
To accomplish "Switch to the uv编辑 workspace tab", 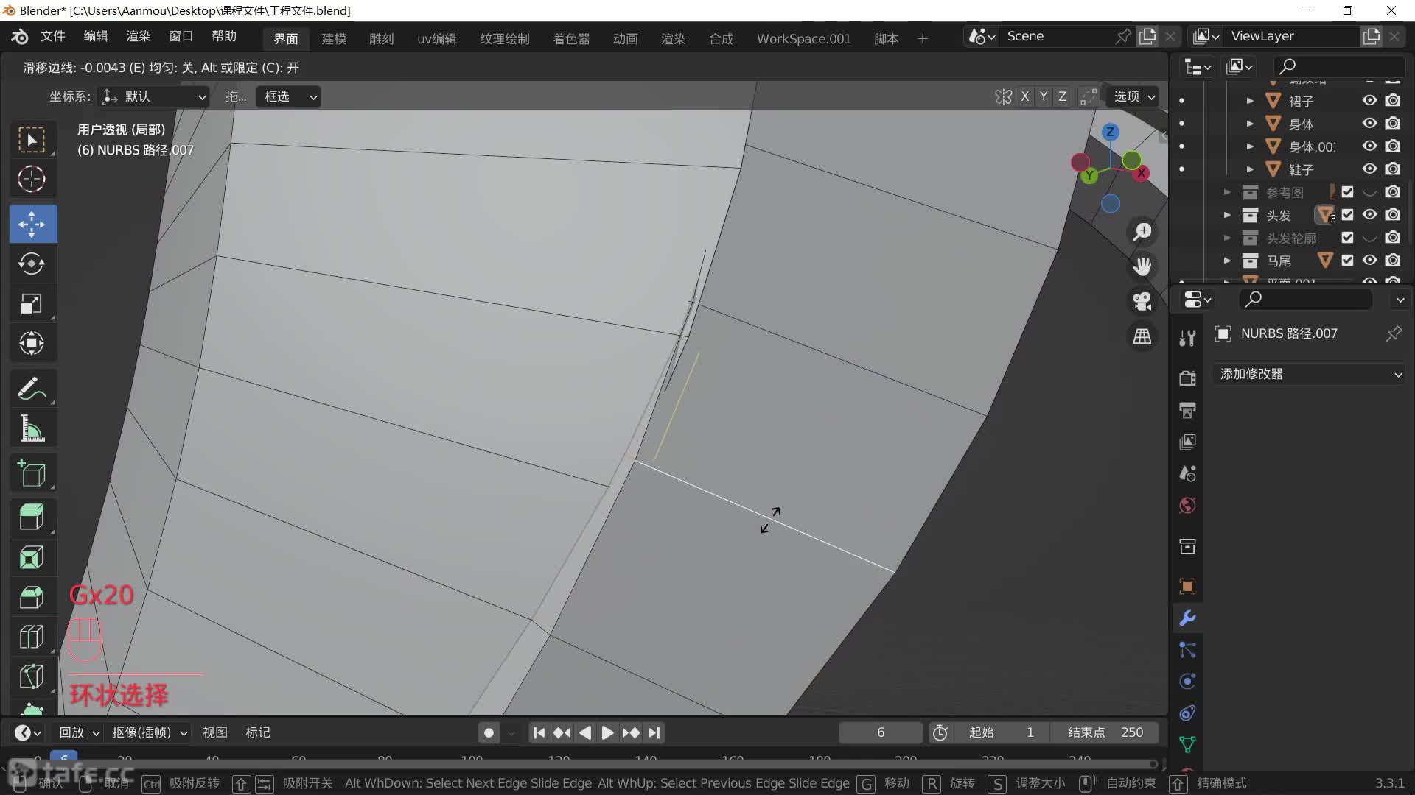I will 437,38.
